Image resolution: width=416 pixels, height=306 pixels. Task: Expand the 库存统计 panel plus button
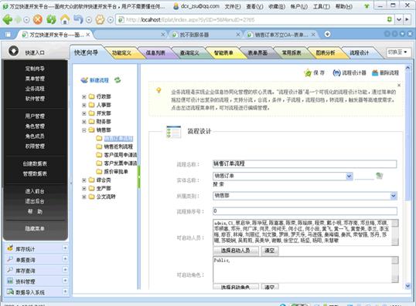click(65, 248)
